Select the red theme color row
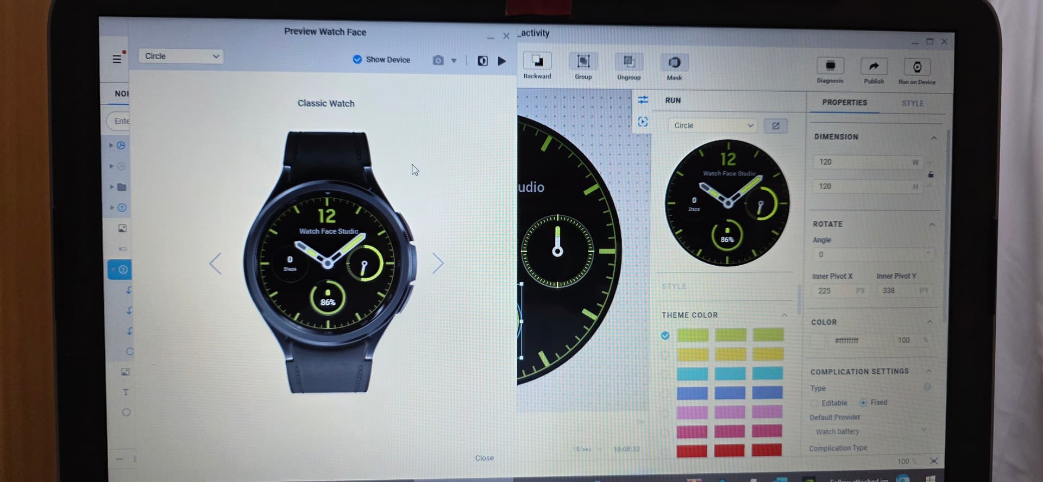 (x=728, y=450)
